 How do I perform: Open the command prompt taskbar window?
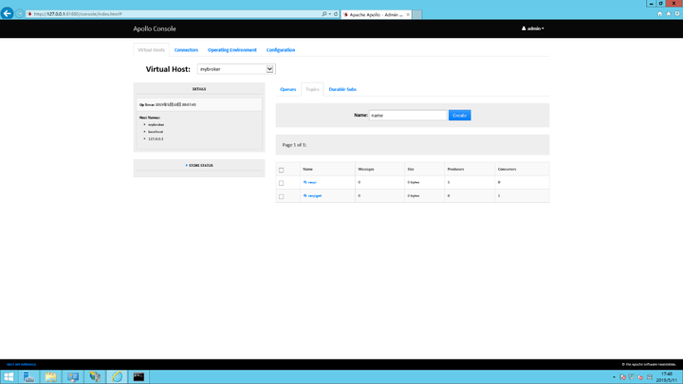(x=138, y=376)
